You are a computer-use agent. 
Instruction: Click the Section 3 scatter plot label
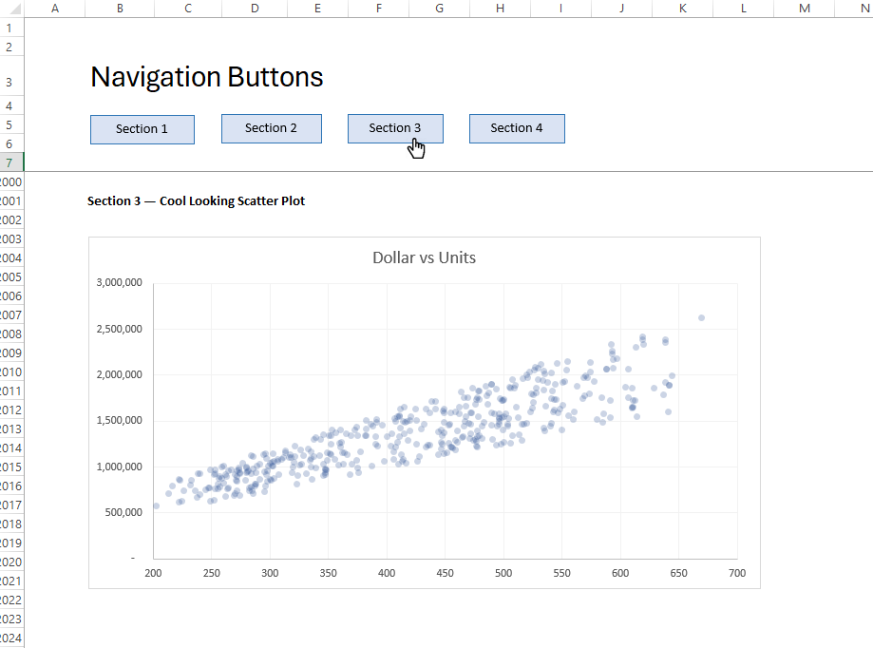(x=195, y=200)
